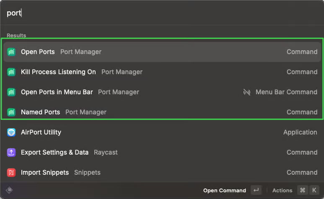Click the Import Snippets red icon

[x=11, y=173]
